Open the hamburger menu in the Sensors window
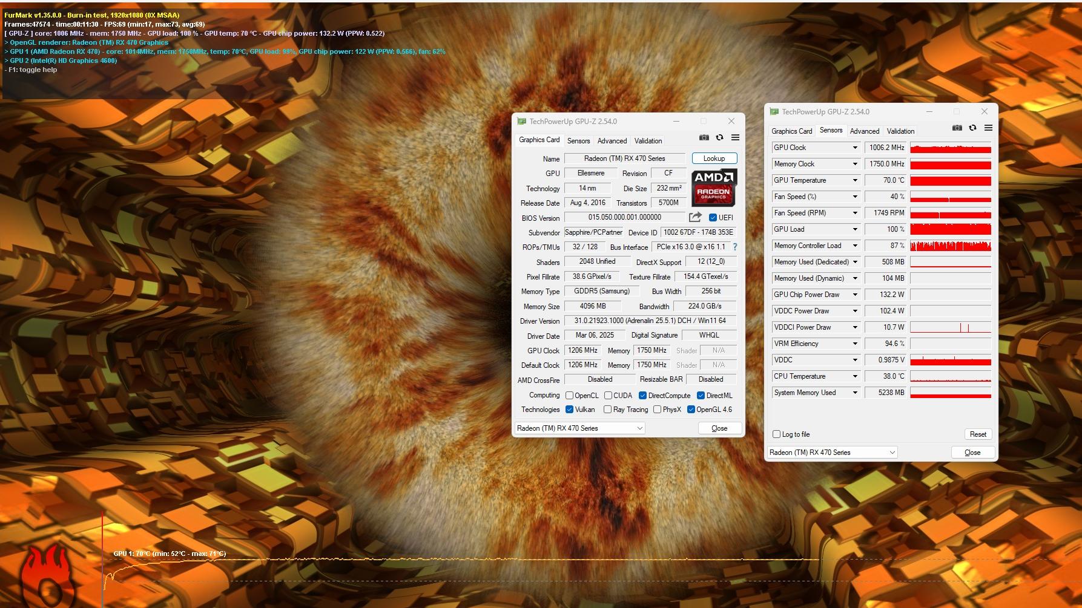The height and width of the screenshot is (608, 1082). coord(988,128)
